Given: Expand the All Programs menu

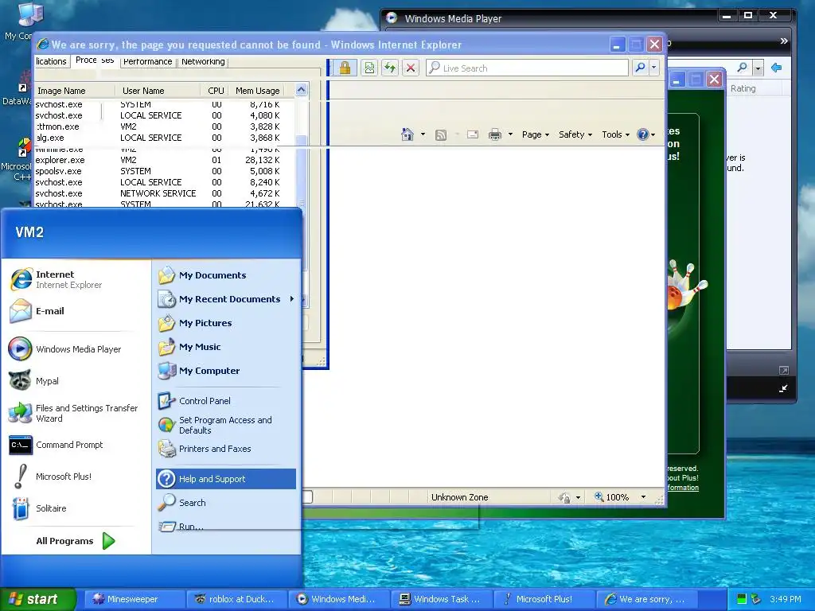Looking at the screenshot, I should coord(76,541).
